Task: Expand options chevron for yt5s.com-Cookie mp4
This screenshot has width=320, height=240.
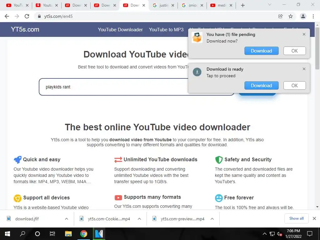Action: point(139,219)
